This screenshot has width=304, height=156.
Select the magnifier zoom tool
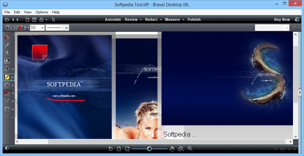(190, 149)
